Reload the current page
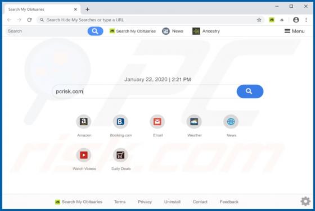 click(x=29, y=20)
